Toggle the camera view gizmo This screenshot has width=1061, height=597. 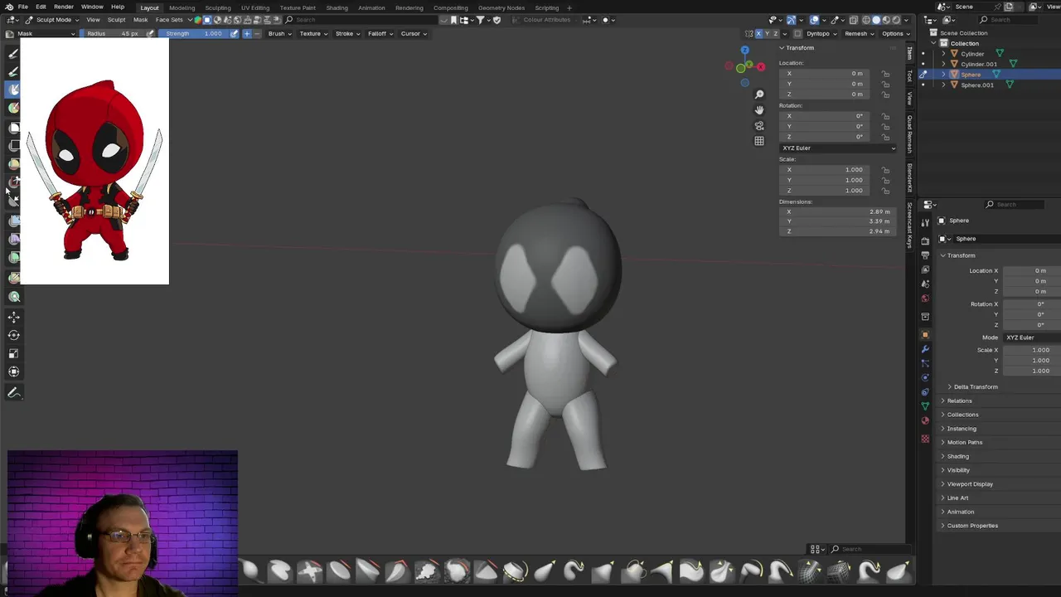759,125
